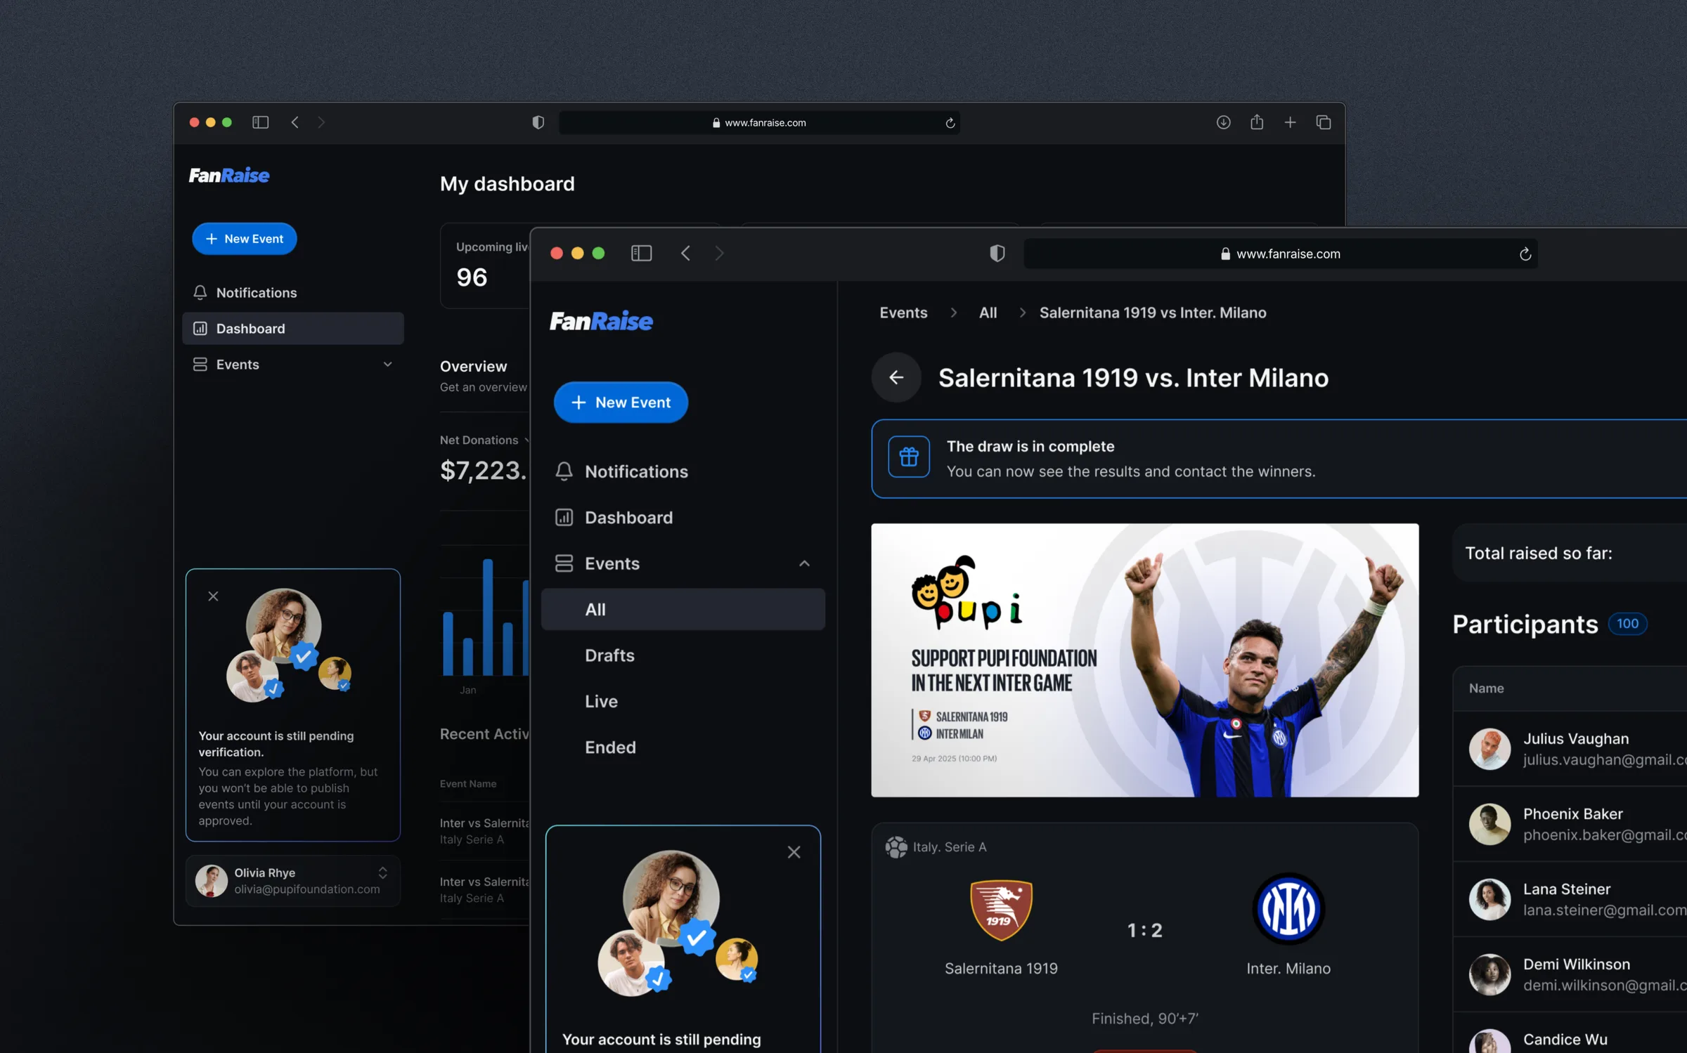Collapse Events section in front window sidebar
This screenshot has height=1053, width=1687.
point(804,563)
